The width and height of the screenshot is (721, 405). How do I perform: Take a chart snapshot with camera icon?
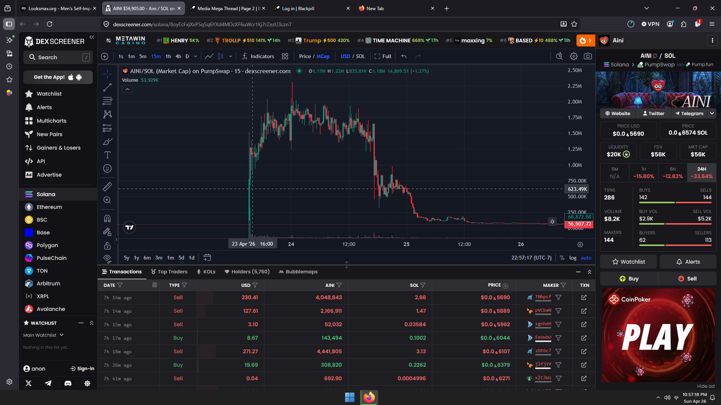[x=588, y=56]
